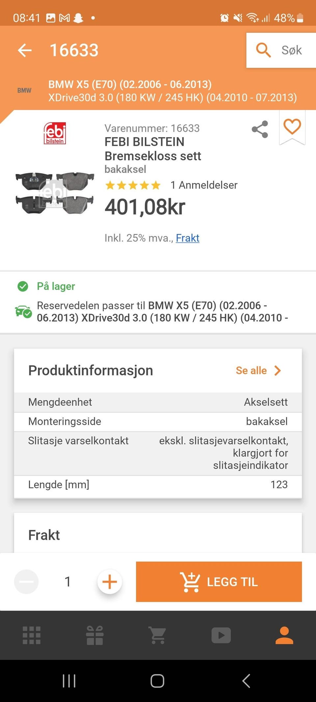Add brake pads to favorites heart

[292, 127]
